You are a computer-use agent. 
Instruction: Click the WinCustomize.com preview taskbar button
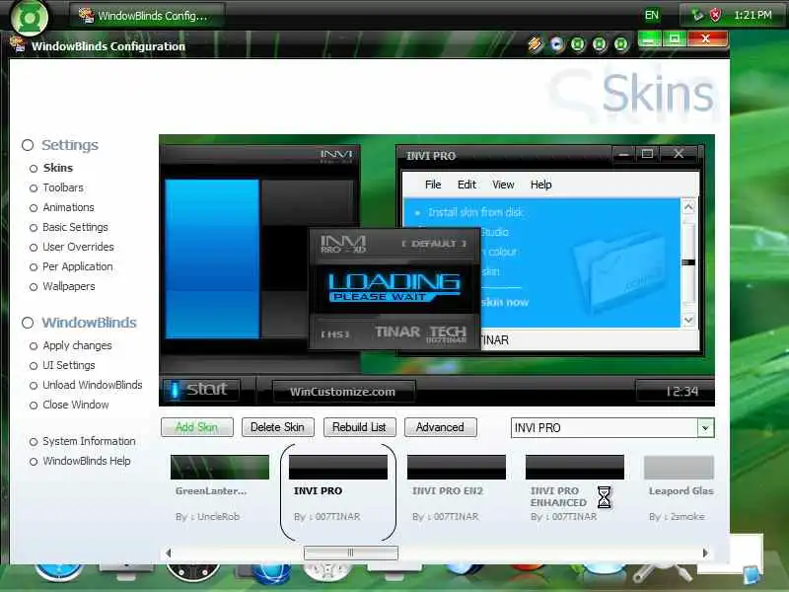[343, 391]
